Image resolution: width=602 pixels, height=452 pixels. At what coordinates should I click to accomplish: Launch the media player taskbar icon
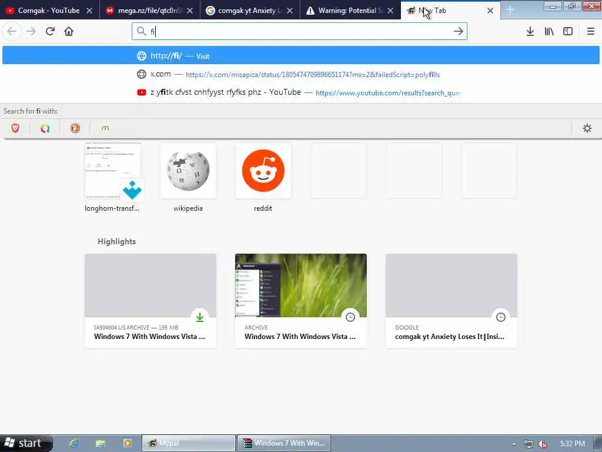(x=127, y=443)
